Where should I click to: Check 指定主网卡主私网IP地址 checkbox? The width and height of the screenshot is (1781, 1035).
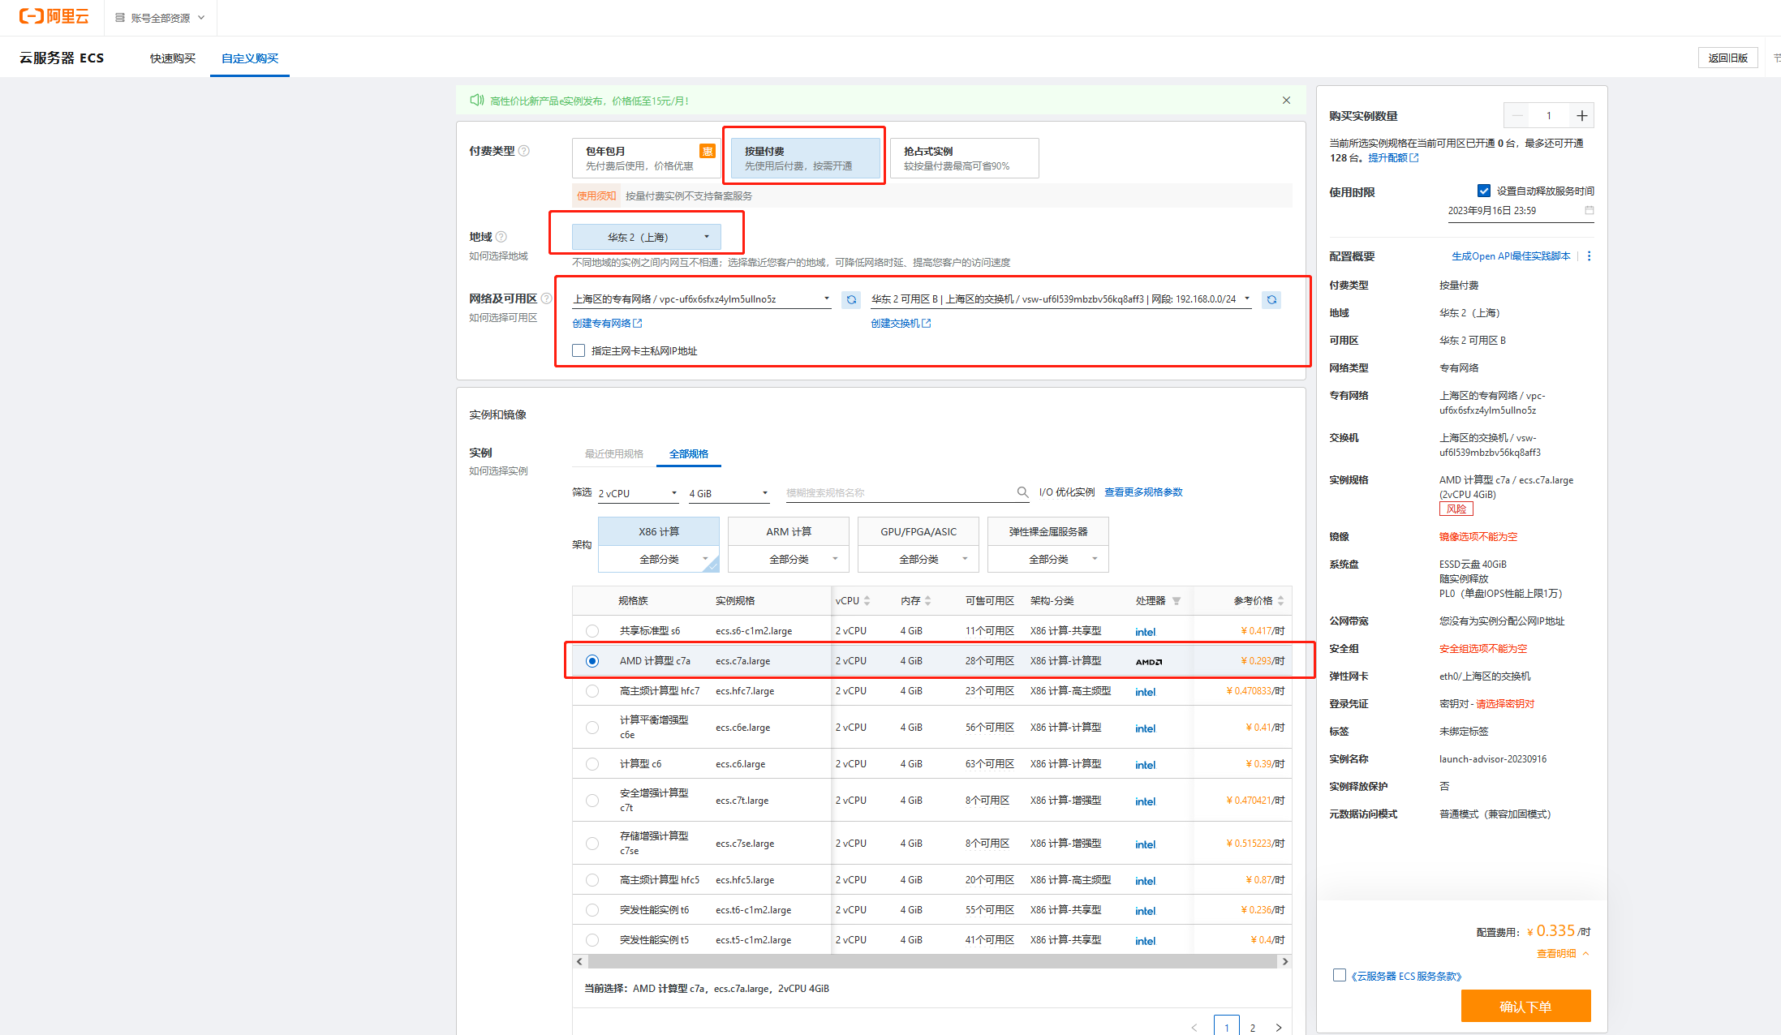(x=579, y=350)
